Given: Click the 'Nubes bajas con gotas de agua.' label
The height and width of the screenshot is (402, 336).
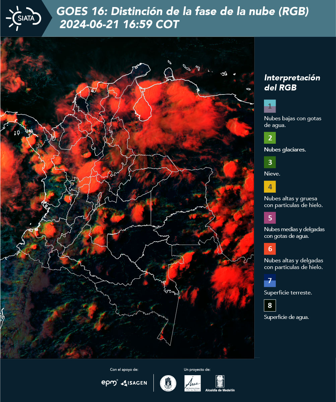Looking at the screenshot, I should 293,122.
